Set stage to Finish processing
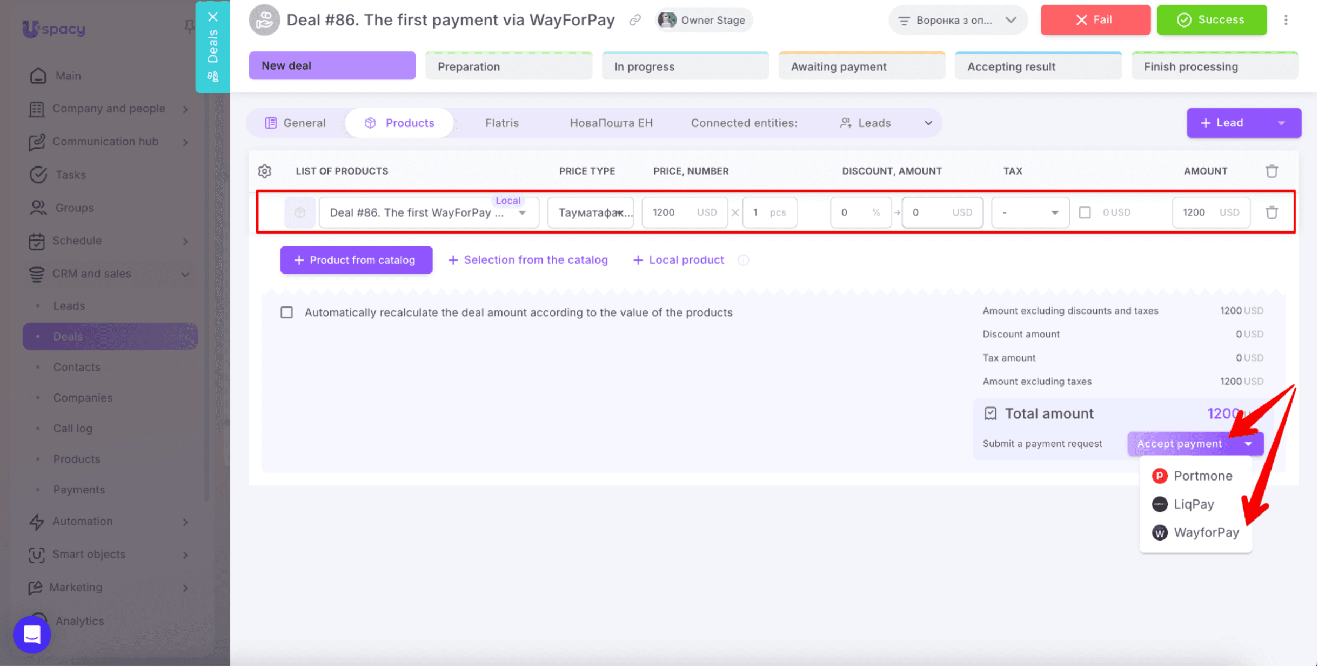 1214,66
